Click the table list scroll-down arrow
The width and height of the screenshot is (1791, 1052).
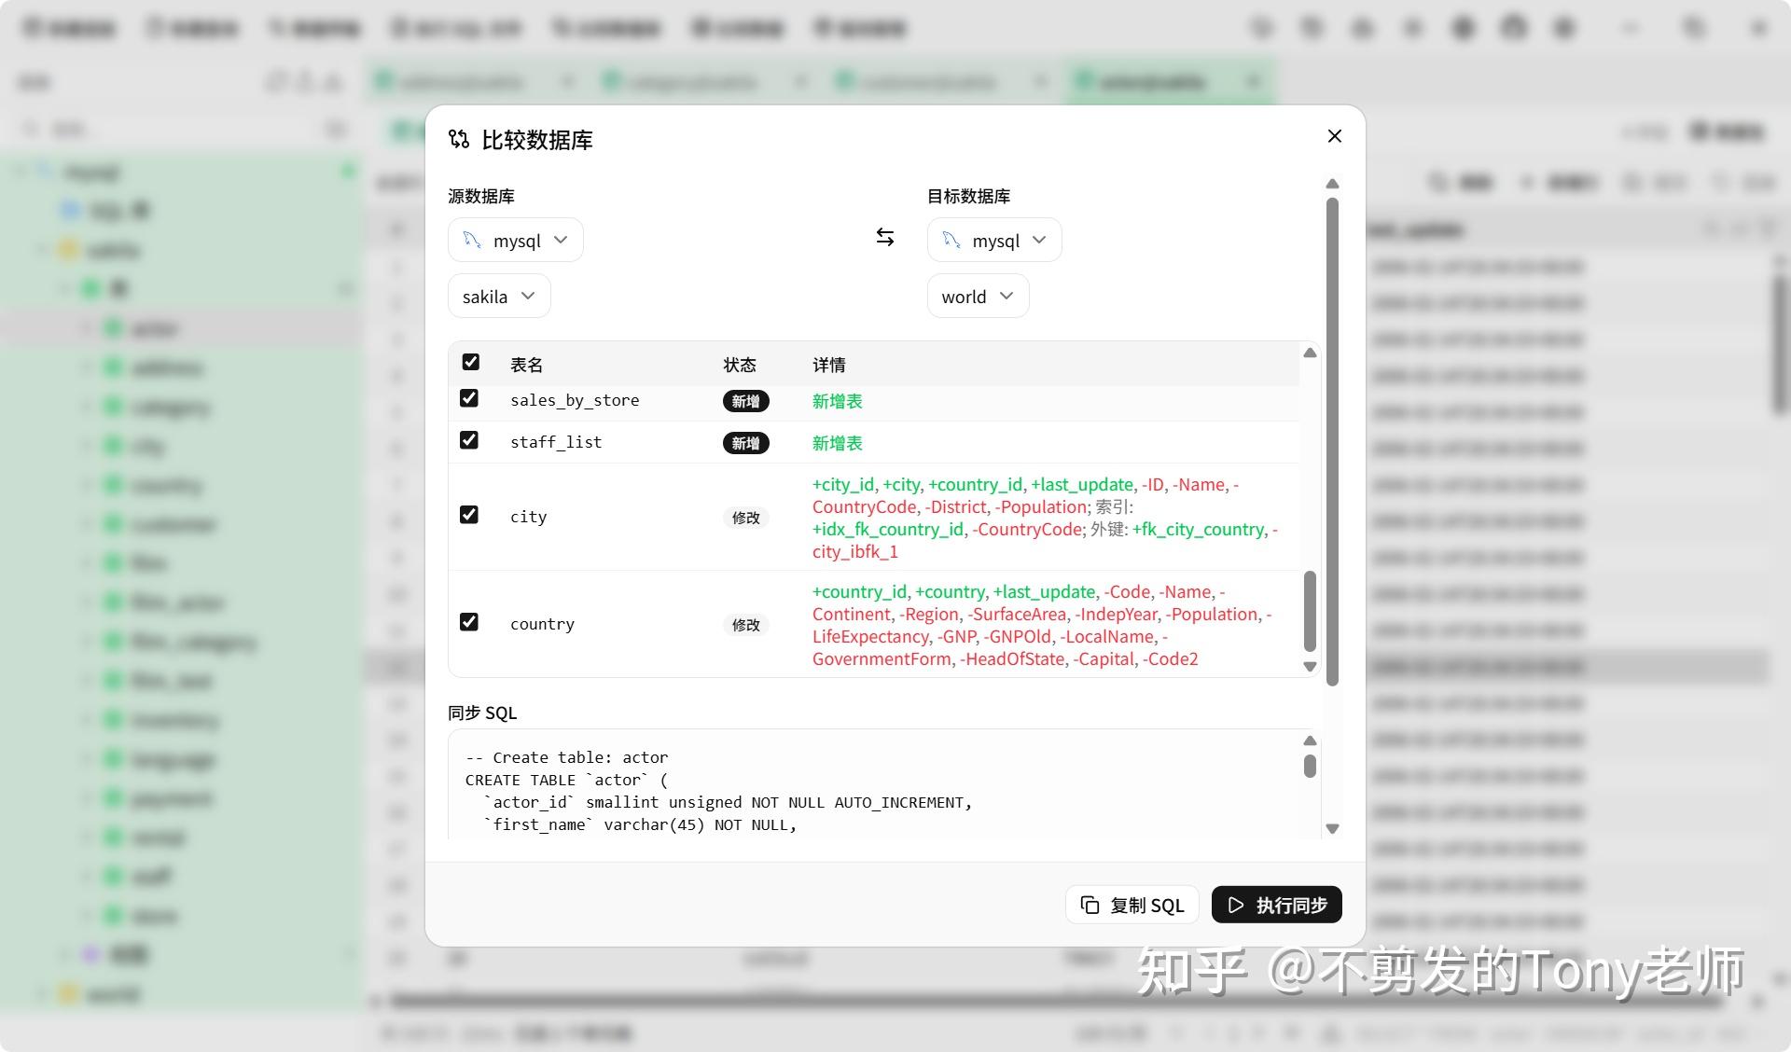(1310, 667)
